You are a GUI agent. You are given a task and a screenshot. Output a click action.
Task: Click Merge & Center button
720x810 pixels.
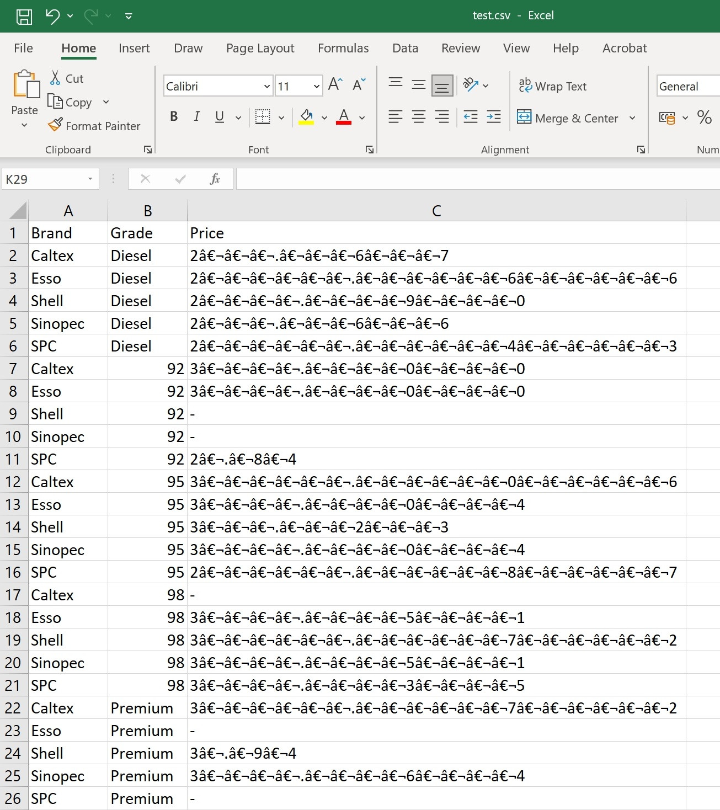coord(567,118)
